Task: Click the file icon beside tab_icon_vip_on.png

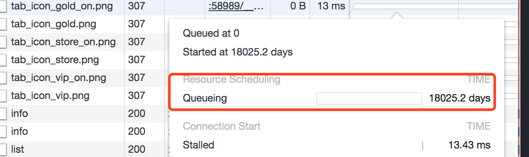Action: pyautogui.click(x=3, y=78)
